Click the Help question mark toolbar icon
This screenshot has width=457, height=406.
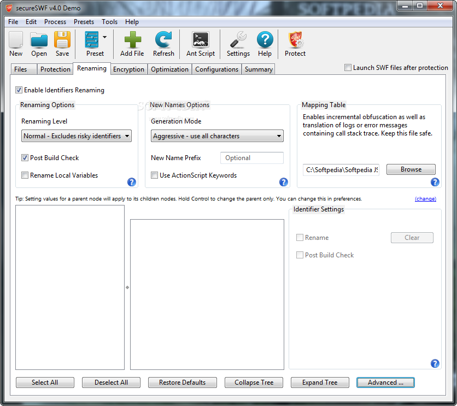[265, 40]
